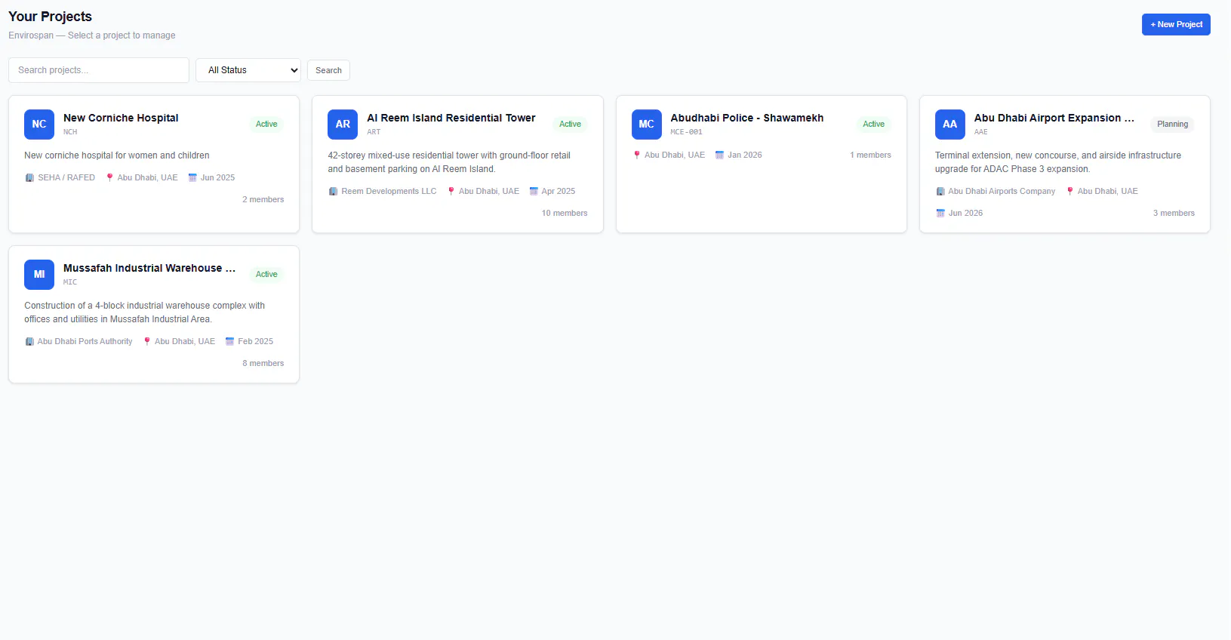Viewport: 1231px width, 640px height.
Task: Click the MC avatar of Abudhabi Police project
Action: 647,125
